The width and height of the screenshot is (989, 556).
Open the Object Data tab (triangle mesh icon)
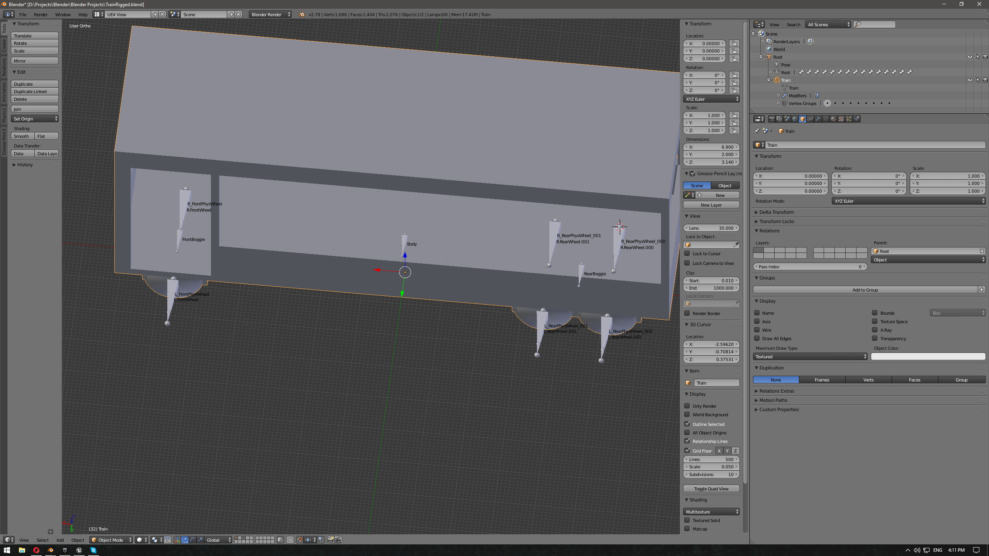coord(826,119)
